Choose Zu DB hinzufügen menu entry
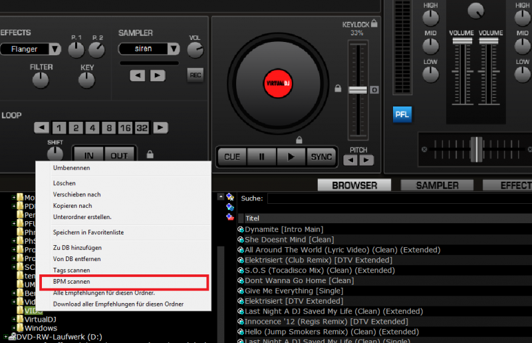This screenshot has width=532, height=343. 125,248
